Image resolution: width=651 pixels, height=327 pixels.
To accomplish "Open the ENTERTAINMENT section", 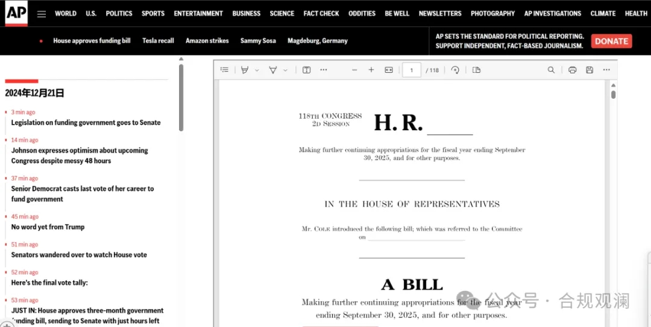I will (x=198, y=13).
